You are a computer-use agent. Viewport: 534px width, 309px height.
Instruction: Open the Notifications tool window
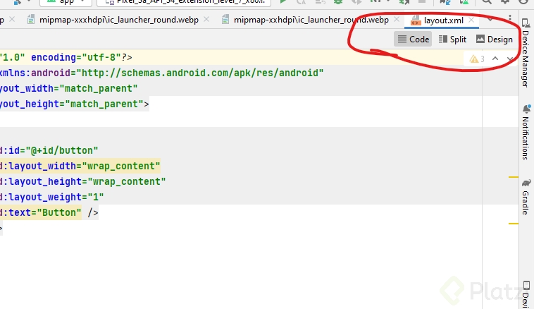tap(526, 132)
